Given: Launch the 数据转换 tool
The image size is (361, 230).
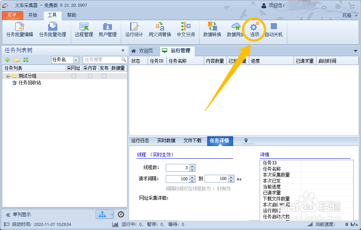Looking at the screenshot, I should click(212, 30).
